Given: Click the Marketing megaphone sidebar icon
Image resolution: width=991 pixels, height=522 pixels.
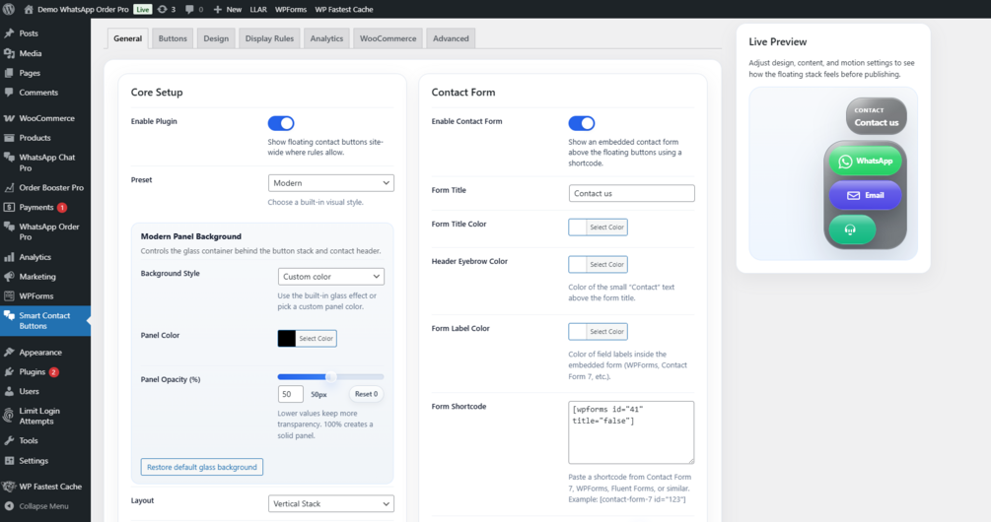Looking at the screenshot, I should 9,277.
